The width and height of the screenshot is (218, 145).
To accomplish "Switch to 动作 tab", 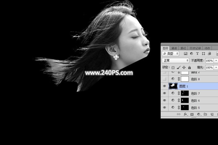I will click(207, 48).
